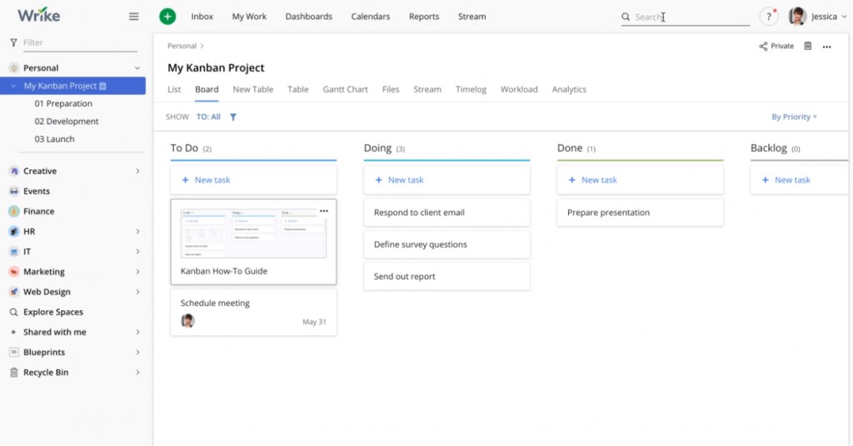This screenshot has width=853, height=446.
Task: Switch to the Gantt Chart tab
Action: [345, 90]
